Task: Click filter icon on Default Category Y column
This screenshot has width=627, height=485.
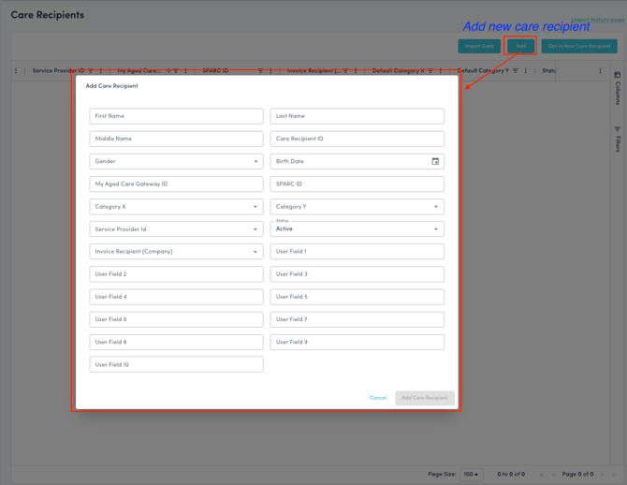Action: point(516,71)
